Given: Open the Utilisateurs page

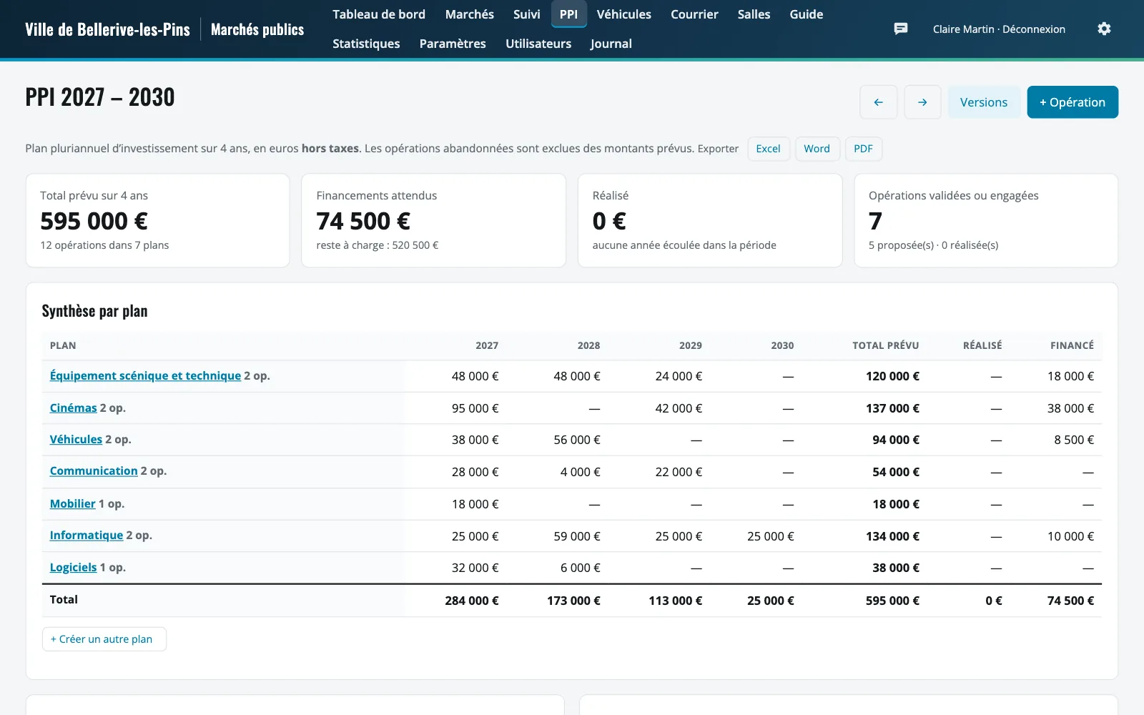Looking at the screenshot, I should [538, 44].
